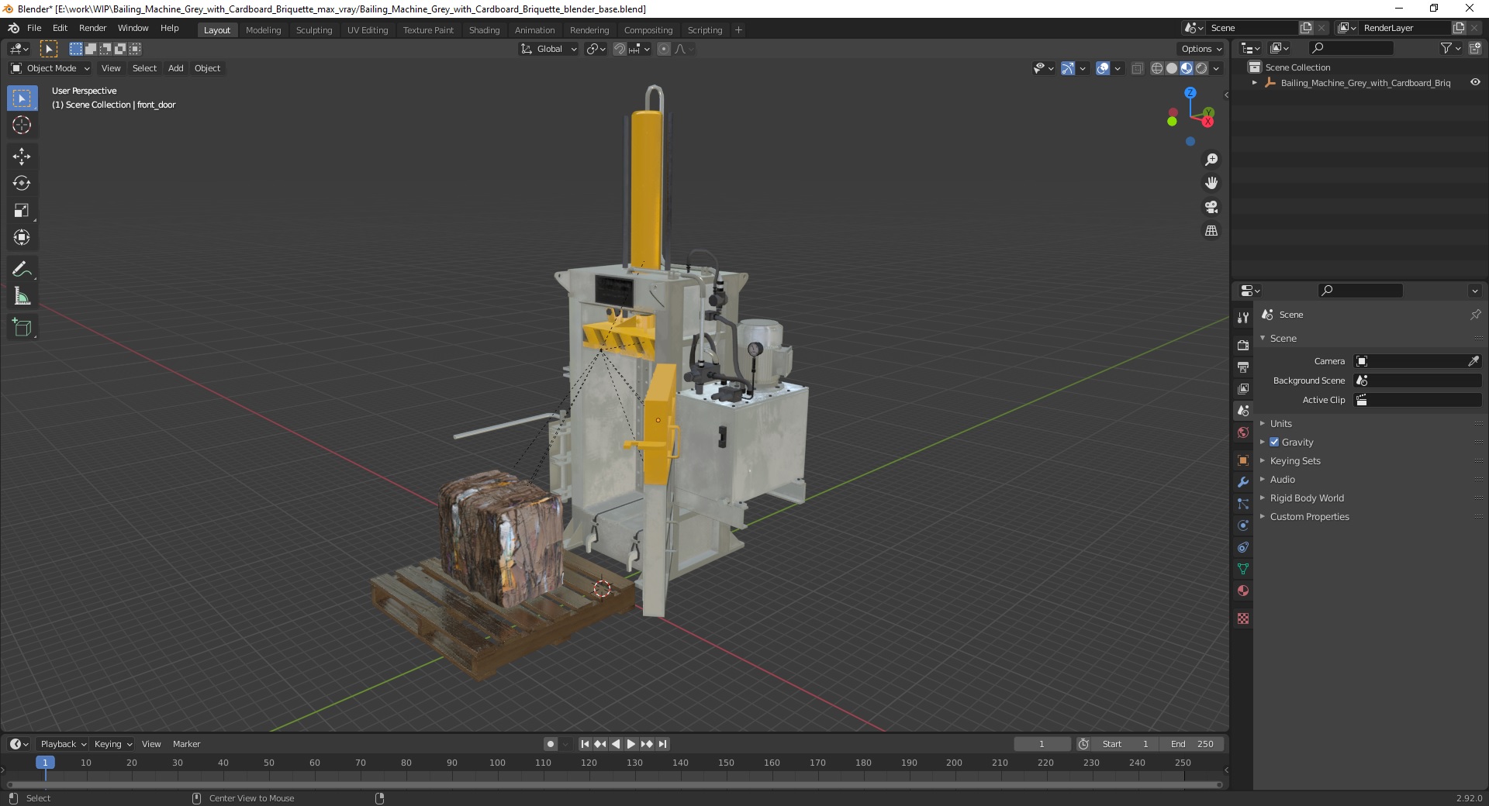Open the Playback dropdown in timeline

tap(63, 744)
